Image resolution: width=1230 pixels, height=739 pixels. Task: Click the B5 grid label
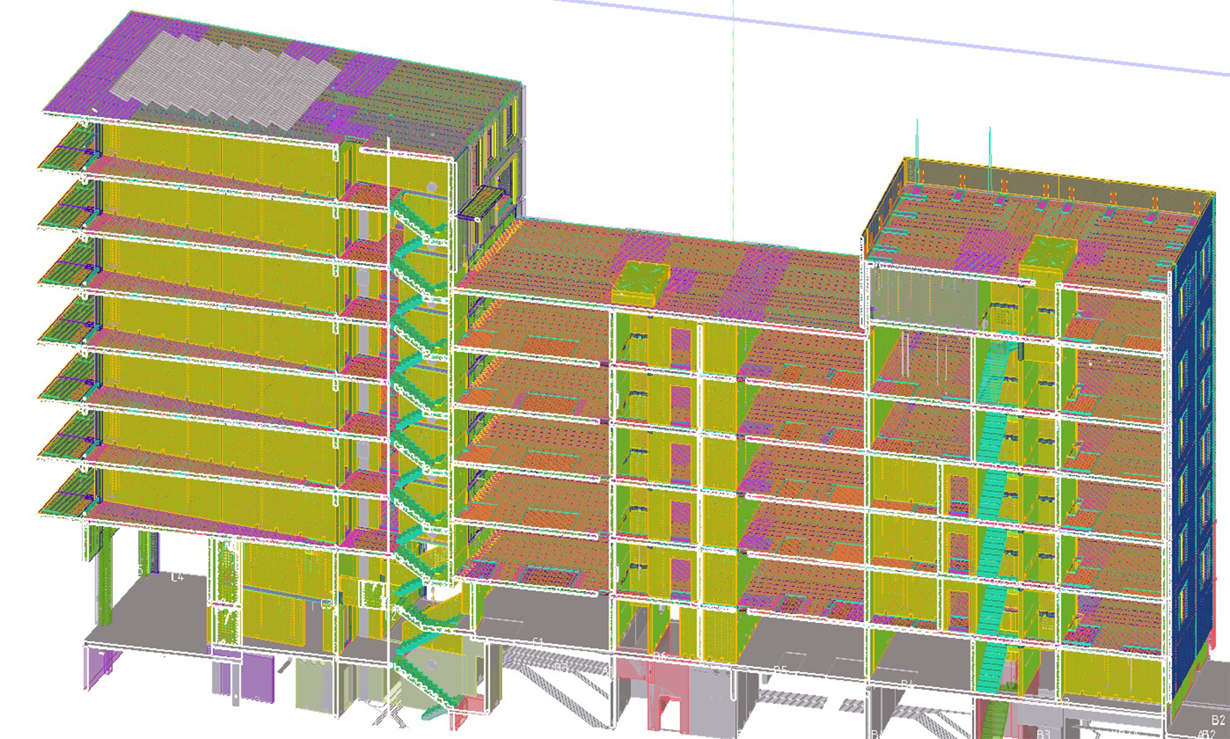coord(780,670)
